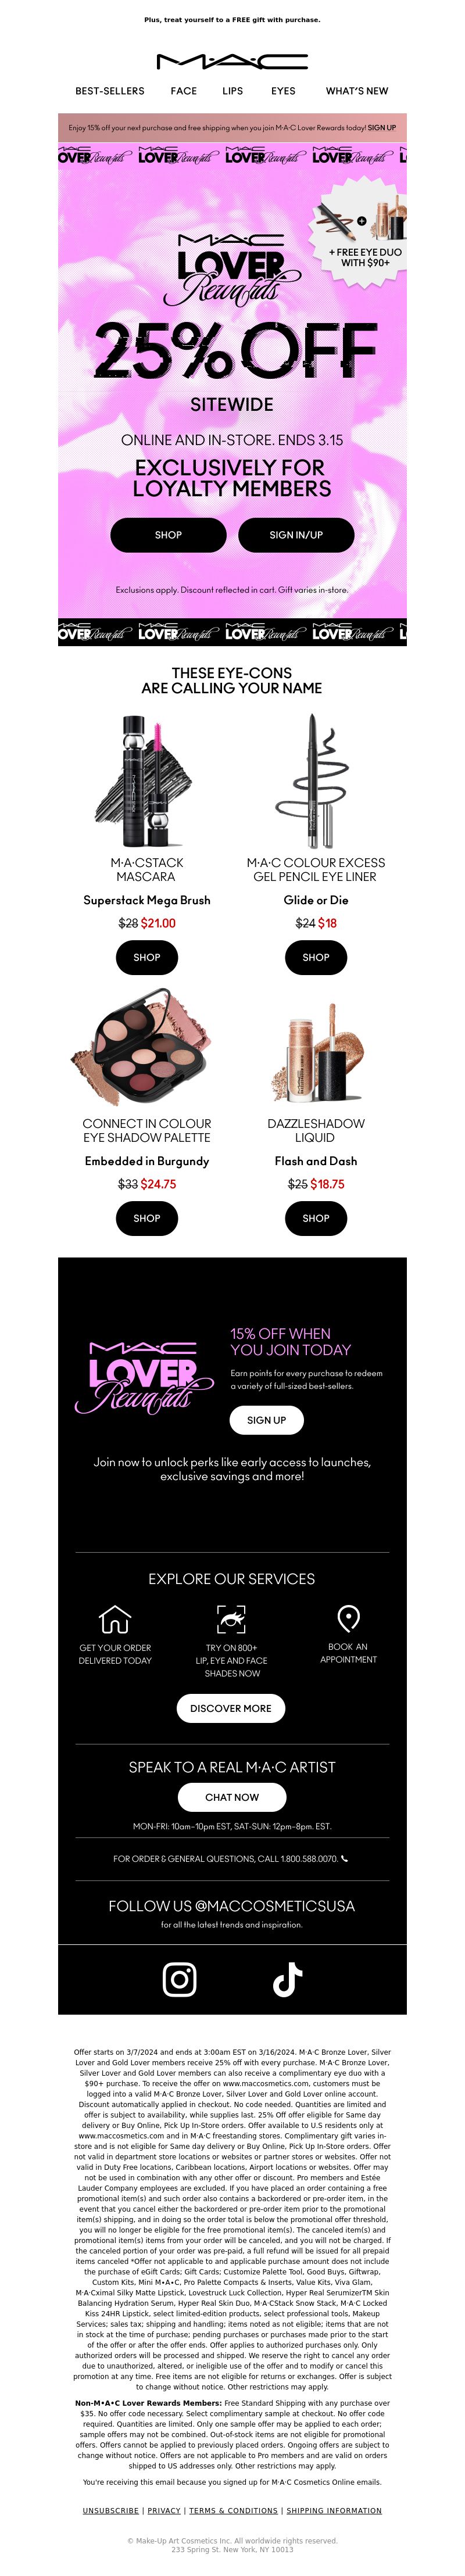Click the M·A·C logo at top
This screenshot has height=2576, width=465.
pyautogui.click(x=232, y=61)
